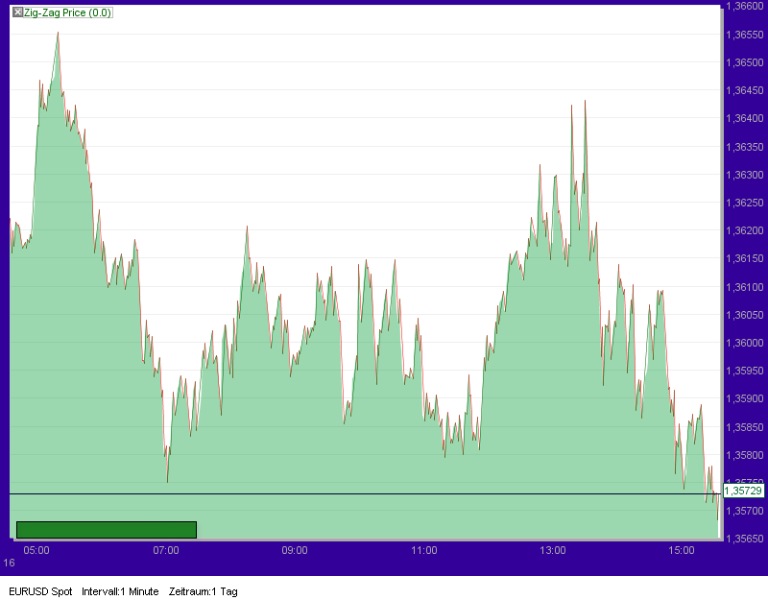Open the Zeitraum:1 Tag selector

coord(204,591)
